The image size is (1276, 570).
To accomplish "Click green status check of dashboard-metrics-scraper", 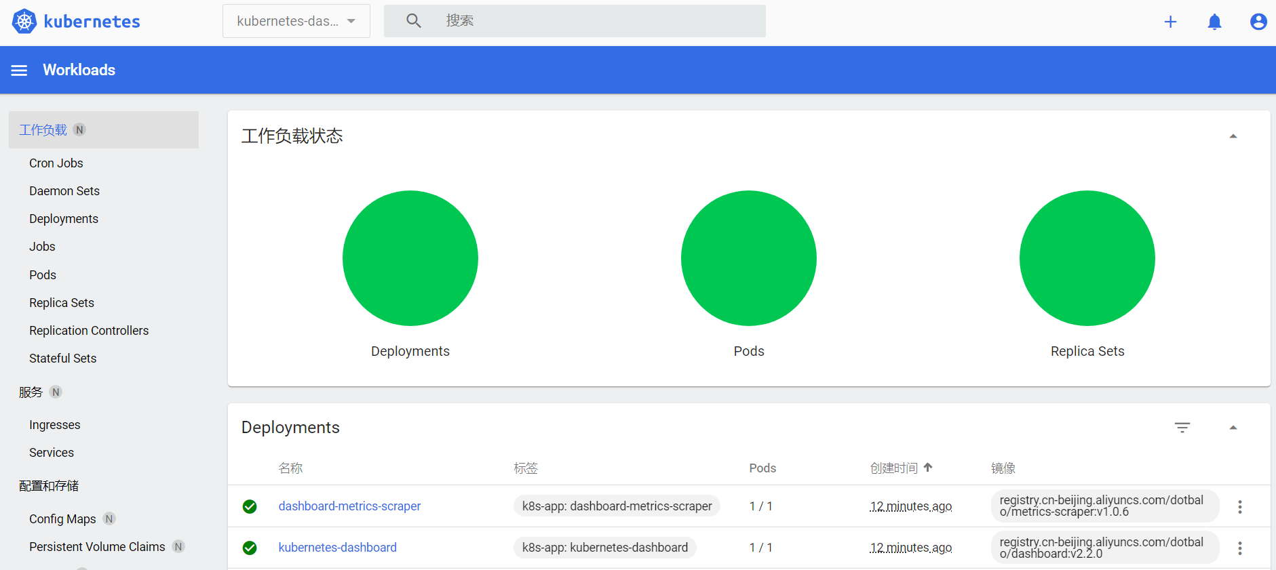I will pos(250,506).
